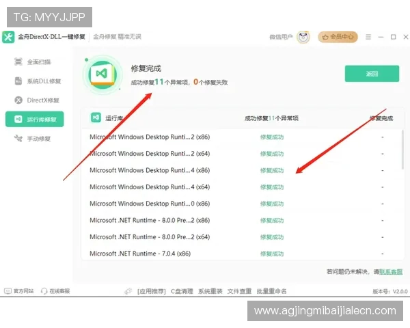Select .NET Runtime - 7.0.4 (x86) row
410x328 pixels.
pos(242,254)
